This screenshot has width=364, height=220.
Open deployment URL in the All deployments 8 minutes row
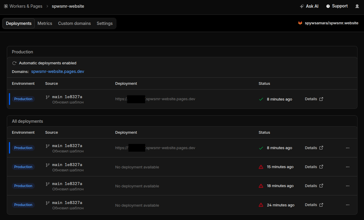(155, 148)
